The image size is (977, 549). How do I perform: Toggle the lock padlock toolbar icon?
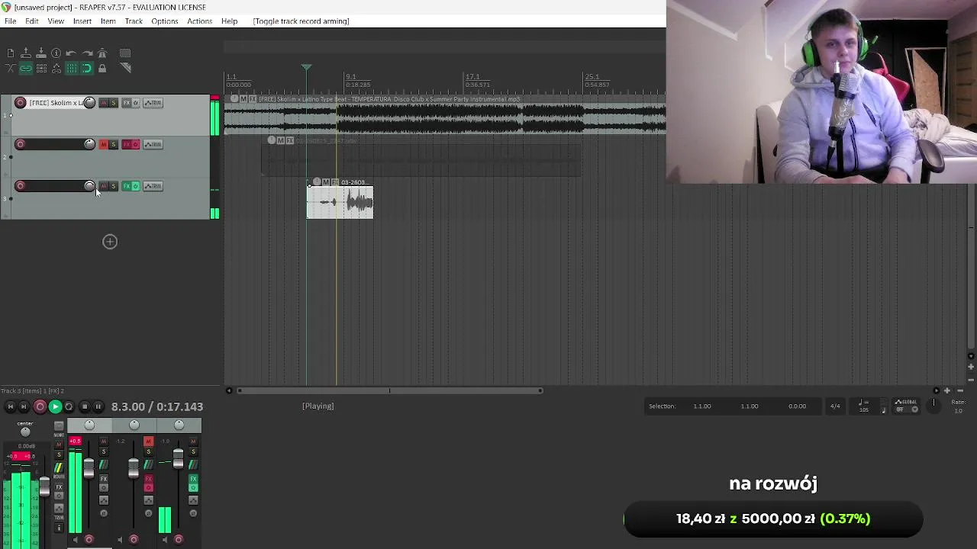click(x=102, y=68)
